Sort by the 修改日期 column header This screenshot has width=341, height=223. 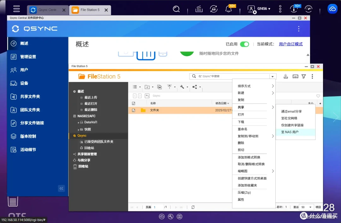pyautogui.click(x=222, y=103)
